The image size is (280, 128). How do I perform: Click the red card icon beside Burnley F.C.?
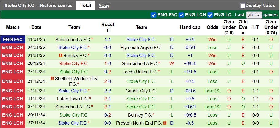[x=60, y=56]
